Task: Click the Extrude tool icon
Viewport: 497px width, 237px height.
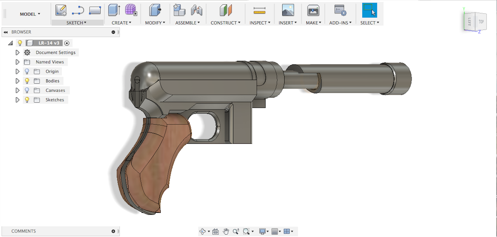Action: pos(114,10)
